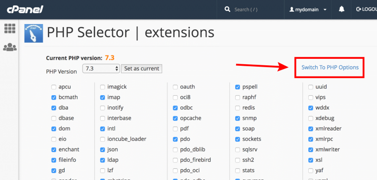Uncheck the opcache extension
Screen dimensions: 377x180
coord(175,118)
